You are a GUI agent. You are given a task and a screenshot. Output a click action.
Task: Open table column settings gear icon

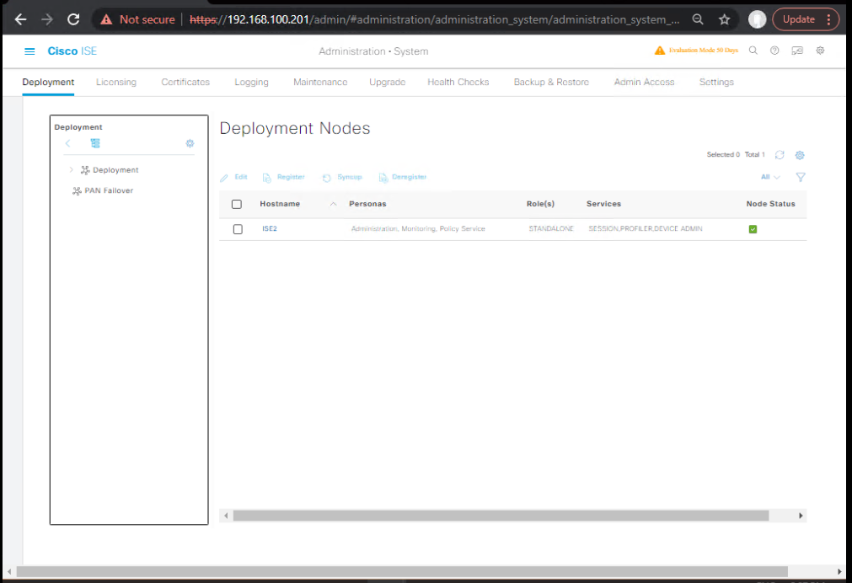800,155
